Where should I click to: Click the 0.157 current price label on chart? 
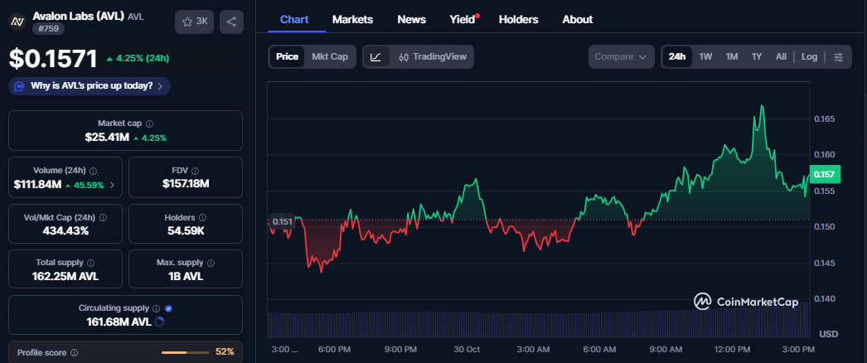pos(827,174)
